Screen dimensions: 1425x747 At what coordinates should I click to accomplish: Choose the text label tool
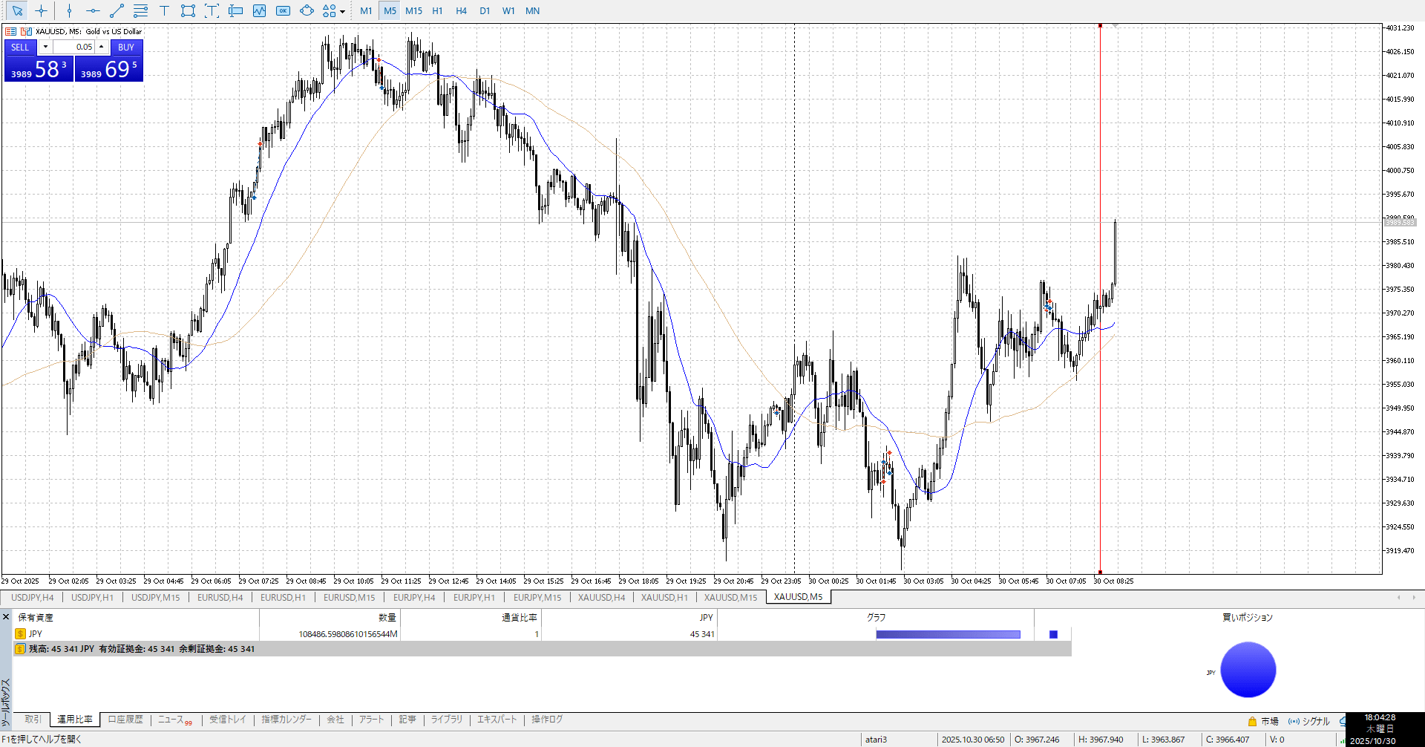(164, 10)
